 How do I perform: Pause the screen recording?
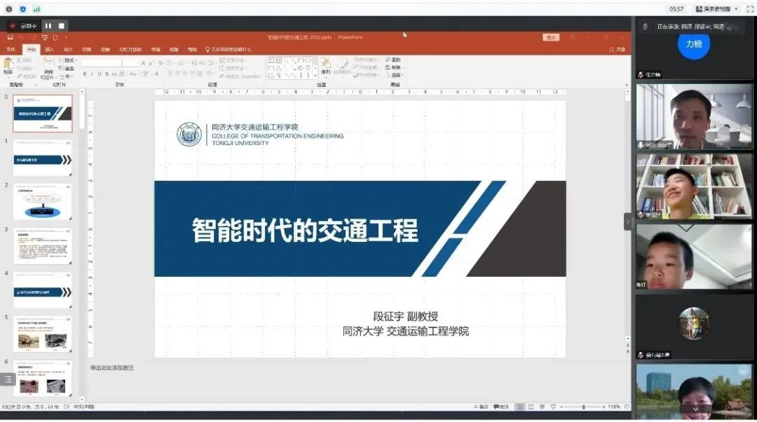point(48,26)
